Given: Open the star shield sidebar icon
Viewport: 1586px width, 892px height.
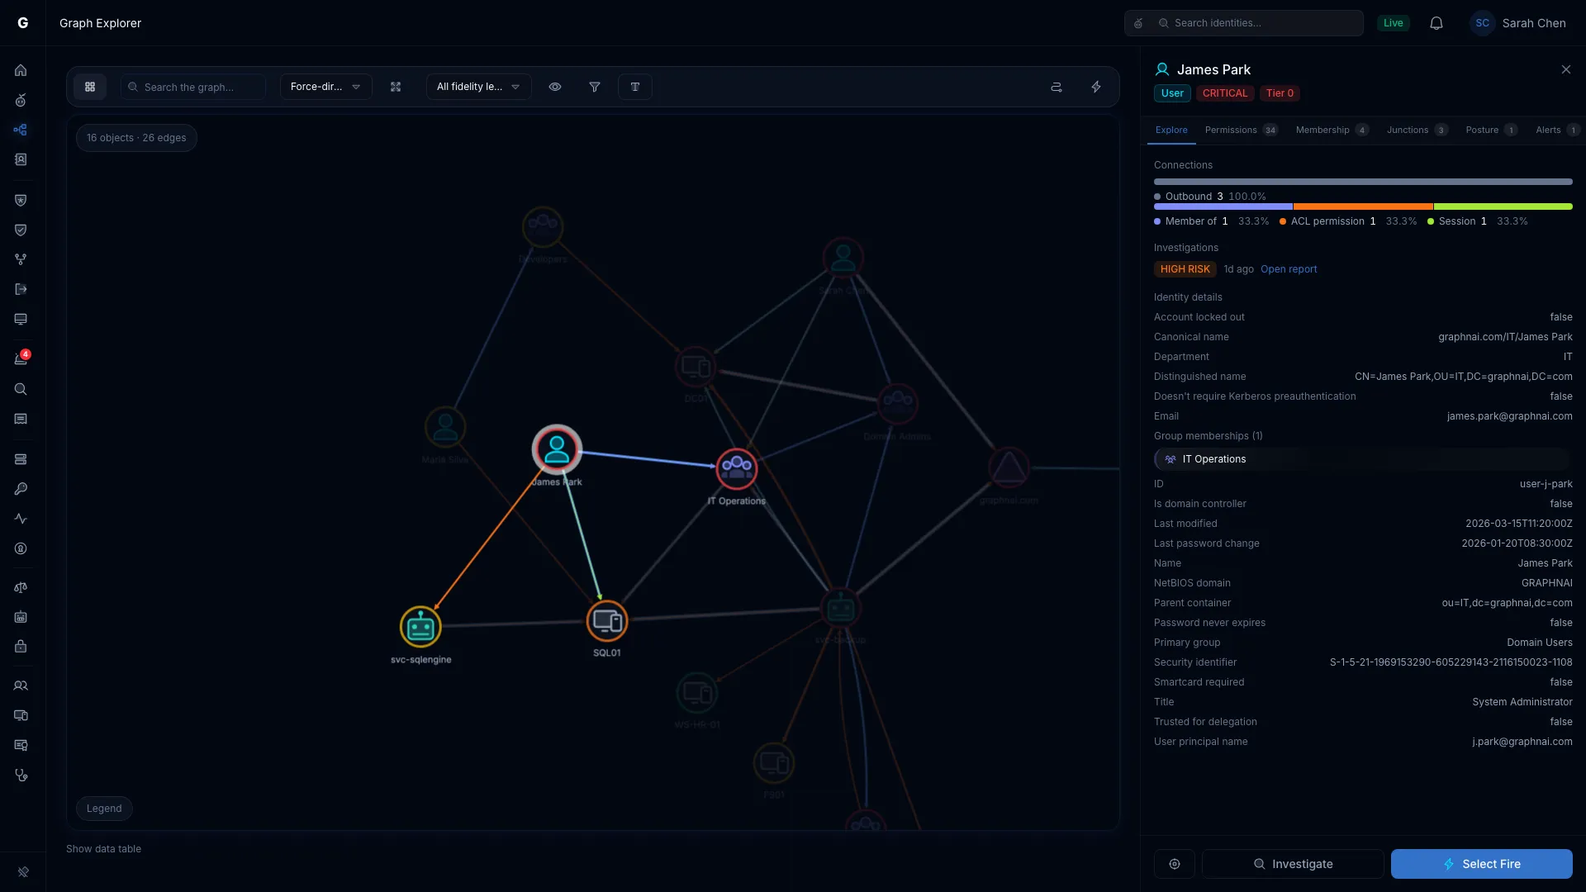Looking at the screenshot, I should click(21, 200).
